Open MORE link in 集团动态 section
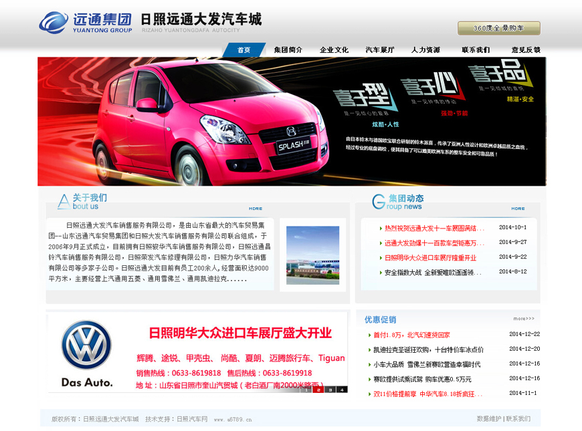This screenshot has width=582, height=431. (518, 209)
